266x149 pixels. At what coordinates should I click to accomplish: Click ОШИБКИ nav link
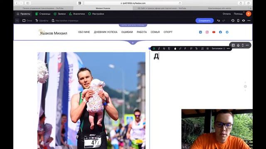pyautogui.click(x=127, y=32)
